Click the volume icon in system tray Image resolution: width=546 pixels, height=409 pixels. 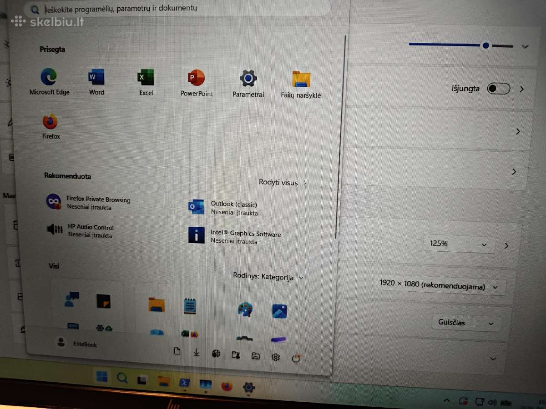(492, 402)
